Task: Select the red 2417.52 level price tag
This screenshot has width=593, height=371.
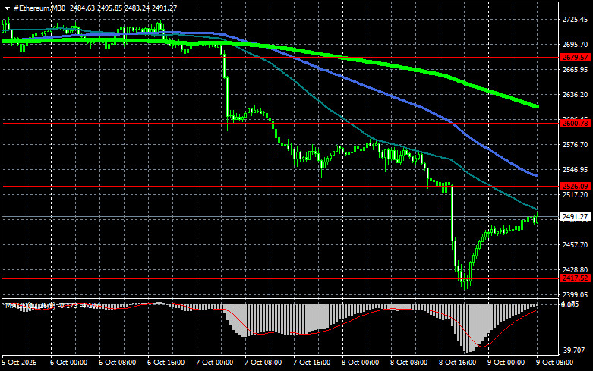Action: pyautogui.click(x=576, y=278)
